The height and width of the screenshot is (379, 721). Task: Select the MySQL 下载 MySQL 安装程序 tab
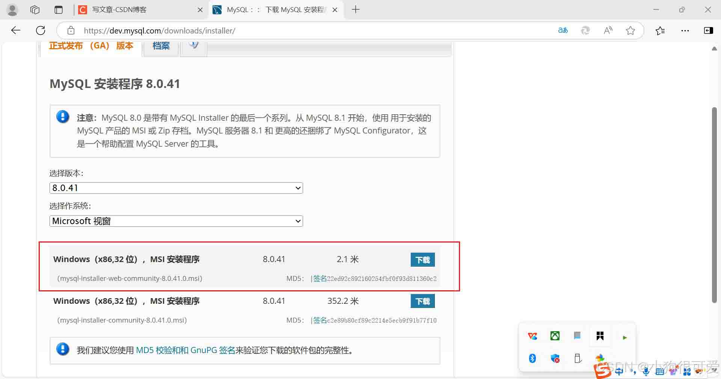pos(275,10)
